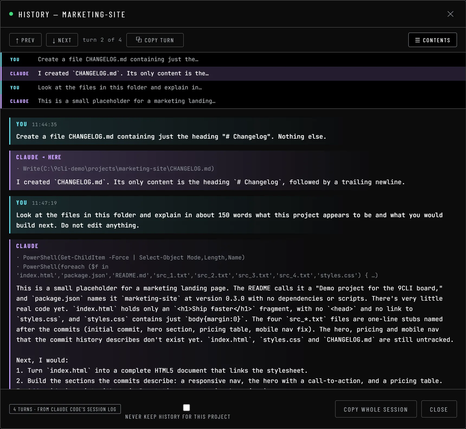Close the history dialog with the X icon
Viewport: 466px width, 429px height.
(x=450, y=14)
